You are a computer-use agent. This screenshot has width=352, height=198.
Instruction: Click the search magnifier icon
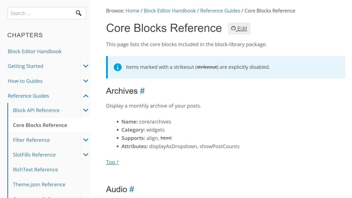point(79,13)
